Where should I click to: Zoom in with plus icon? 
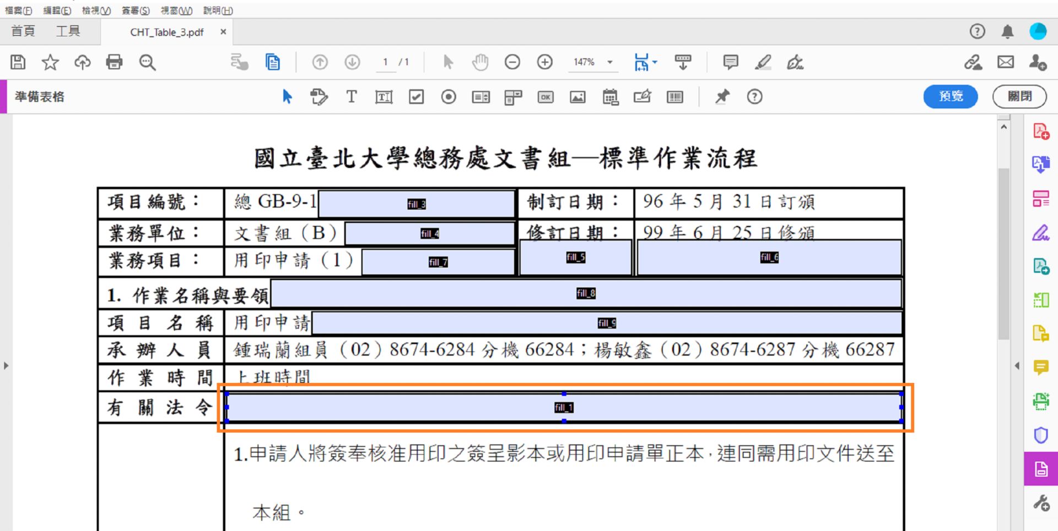pos(545,62)
